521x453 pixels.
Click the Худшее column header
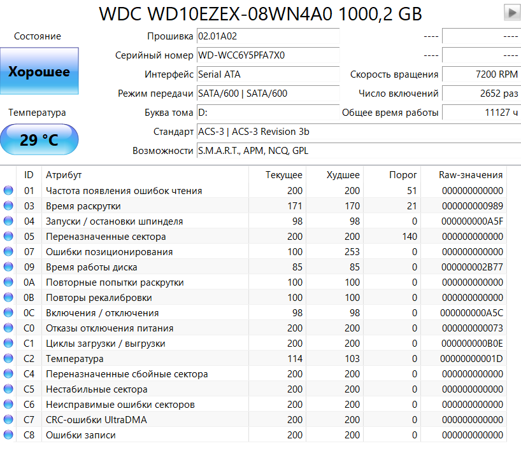pos(334,174)
